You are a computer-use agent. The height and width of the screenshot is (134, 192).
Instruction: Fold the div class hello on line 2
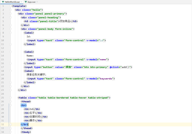[x=10, y=10]
